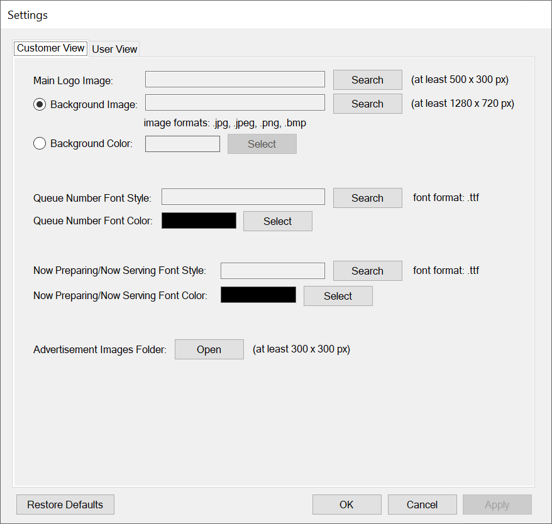The image size is (552, 524).
Task: Open the Advertisement Images Folder
Action: tap(209, 349)
